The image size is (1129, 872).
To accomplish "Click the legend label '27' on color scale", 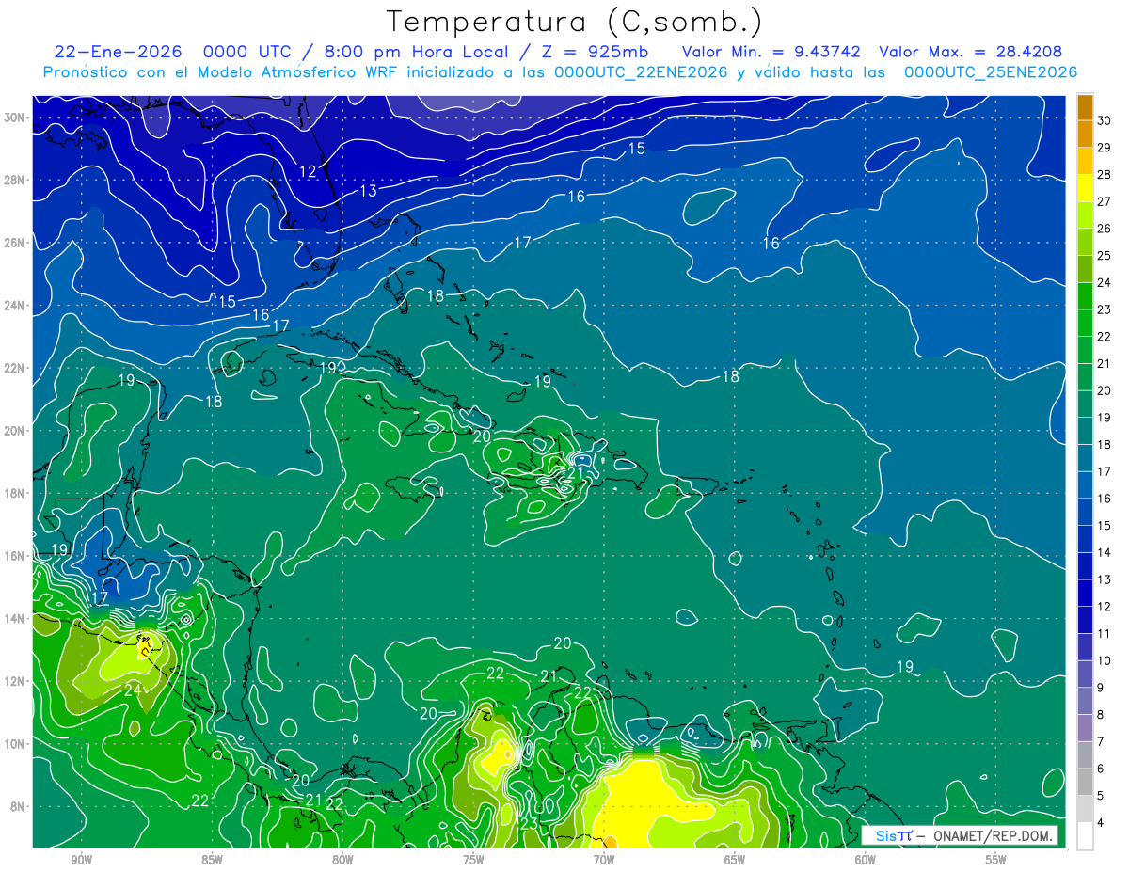I will click(x=1105, y=201).
